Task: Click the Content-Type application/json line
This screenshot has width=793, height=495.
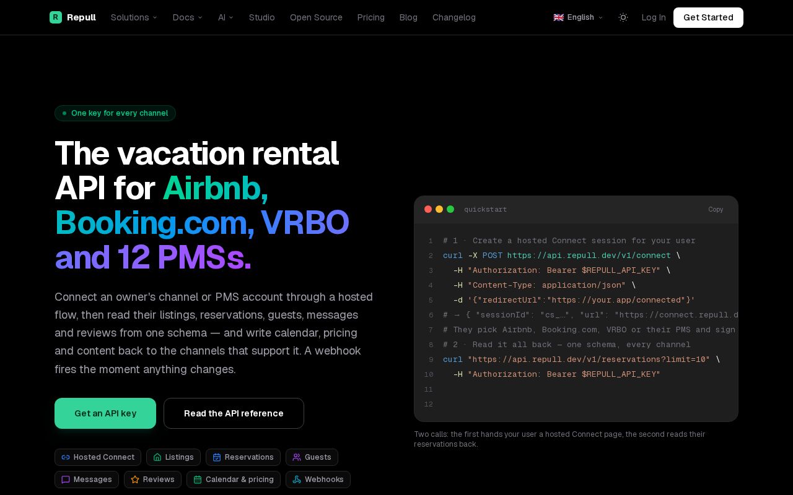Action: pyautogui.click(x=544, y=285)
